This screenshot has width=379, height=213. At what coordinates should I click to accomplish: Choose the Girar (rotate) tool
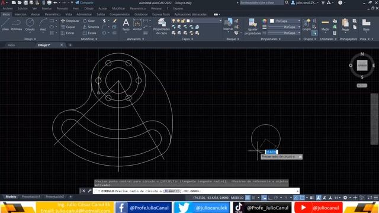[89, 21]
